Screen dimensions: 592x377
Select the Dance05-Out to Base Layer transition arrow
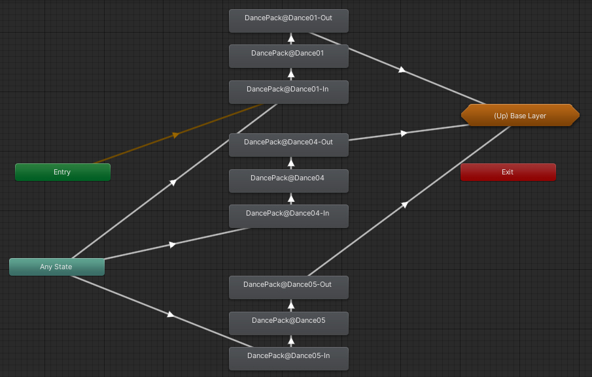point(404,205)
